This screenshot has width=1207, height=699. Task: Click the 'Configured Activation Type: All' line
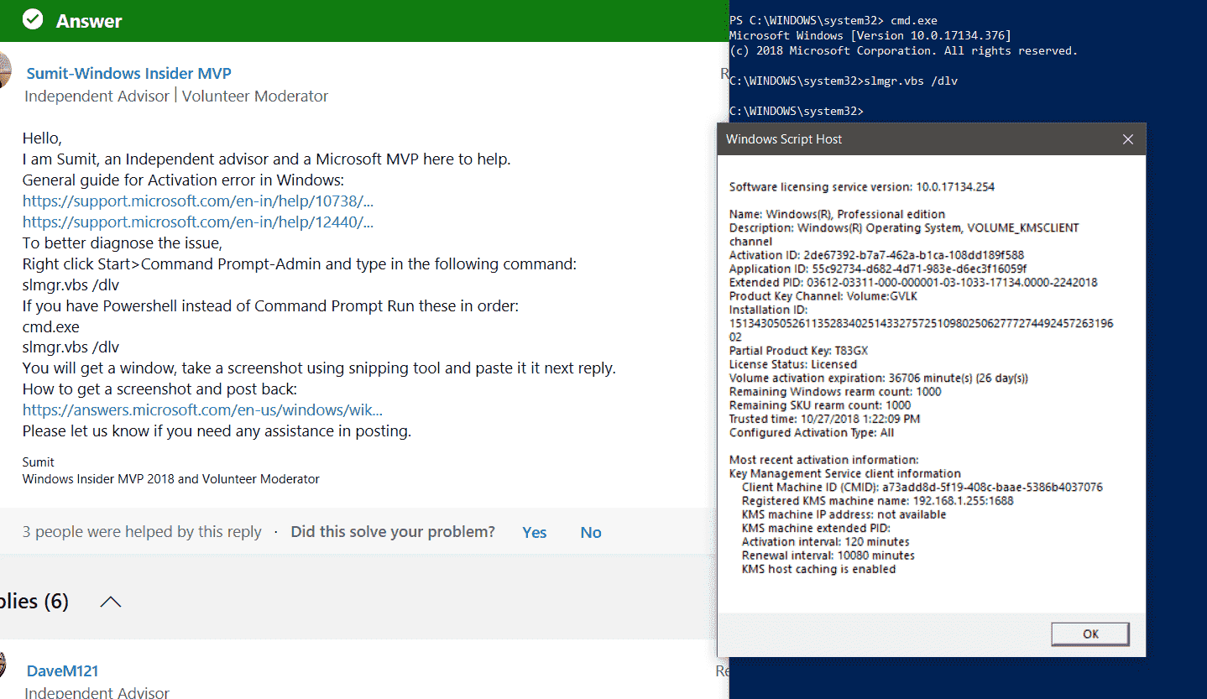(x=812, y=433)
